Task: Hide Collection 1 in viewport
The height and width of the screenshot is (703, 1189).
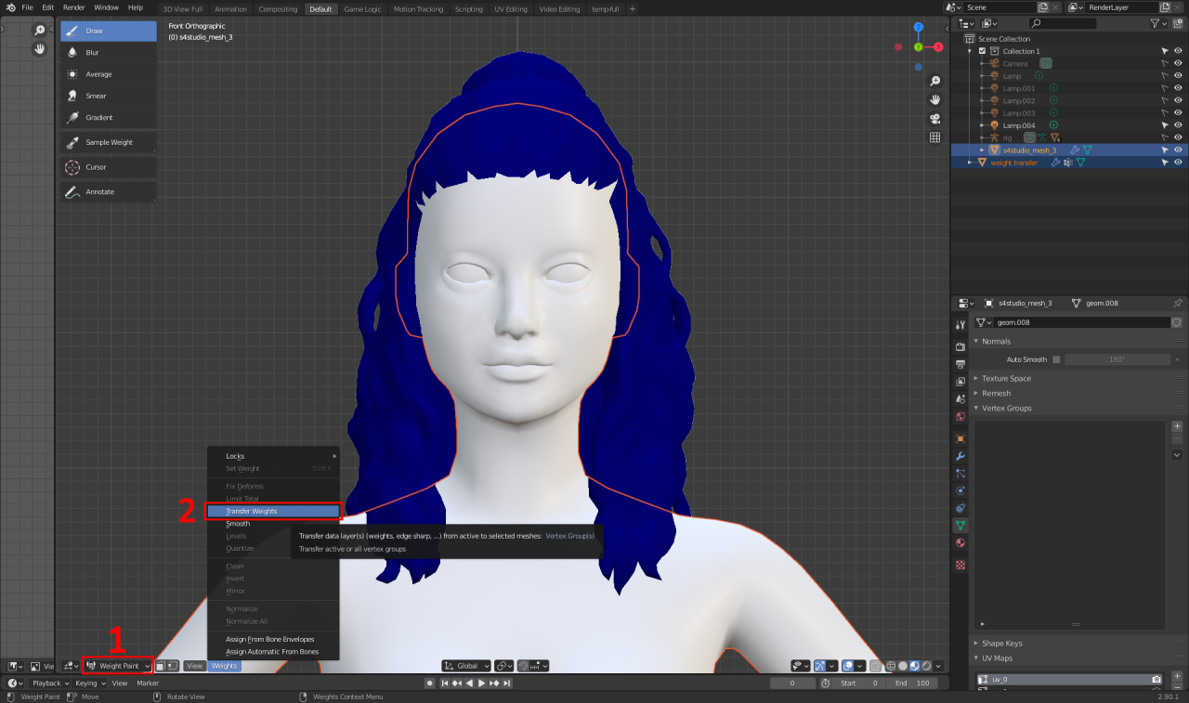Action: click(x=1178, y=51)
